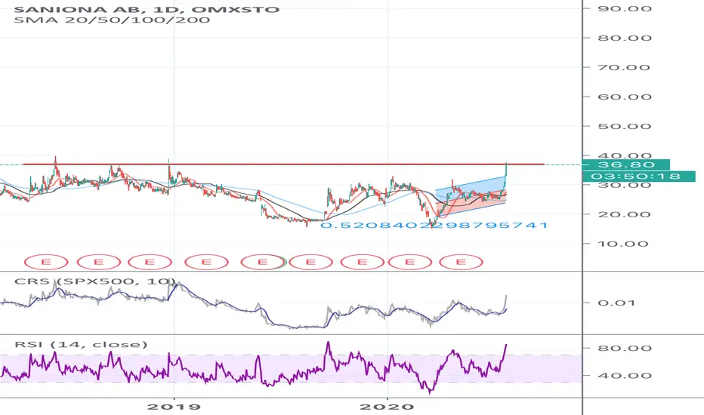Click the first E earnings marker
This screenshot has width=704, height=415.
coord(46,262)
